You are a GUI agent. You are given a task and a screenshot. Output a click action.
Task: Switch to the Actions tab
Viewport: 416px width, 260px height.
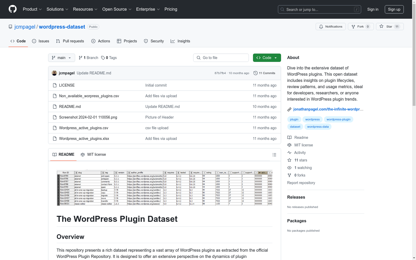[x=101, y=41]
